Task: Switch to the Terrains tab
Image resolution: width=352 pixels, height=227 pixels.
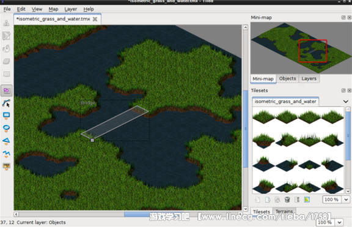Action: click(284, 212)
